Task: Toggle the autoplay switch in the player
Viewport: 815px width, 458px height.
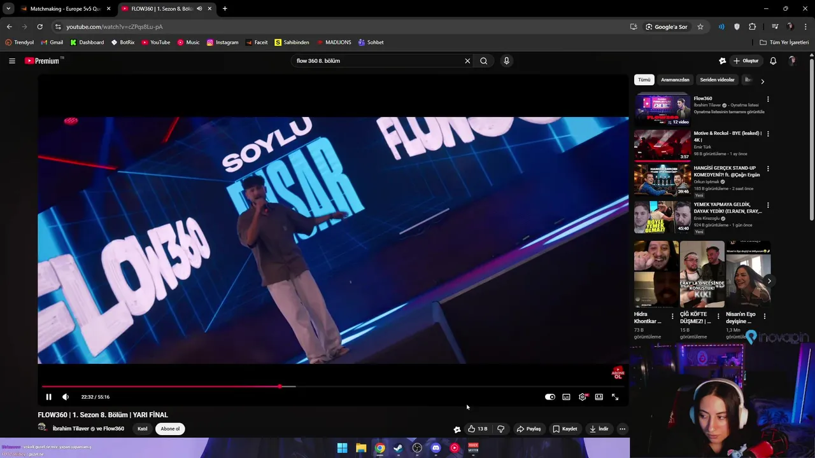Action: [x=550, y=397]
